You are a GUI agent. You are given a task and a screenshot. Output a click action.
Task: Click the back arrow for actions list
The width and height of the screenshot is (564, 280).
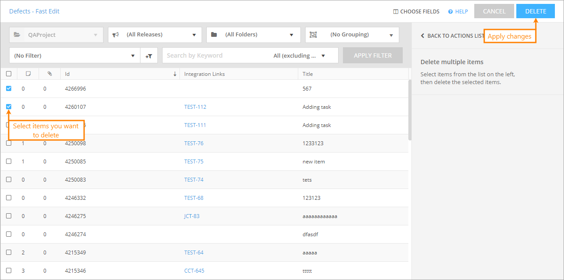click(423, 36)
